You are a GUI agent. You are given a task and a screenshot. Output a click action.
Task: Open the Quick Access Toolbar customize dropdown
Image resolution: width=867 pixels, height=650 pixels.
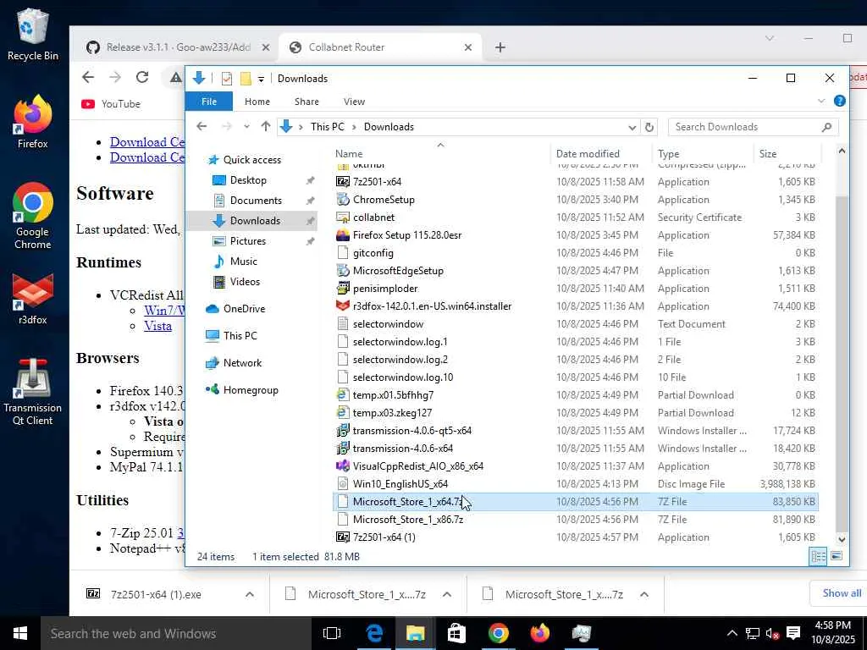point(261,79)
